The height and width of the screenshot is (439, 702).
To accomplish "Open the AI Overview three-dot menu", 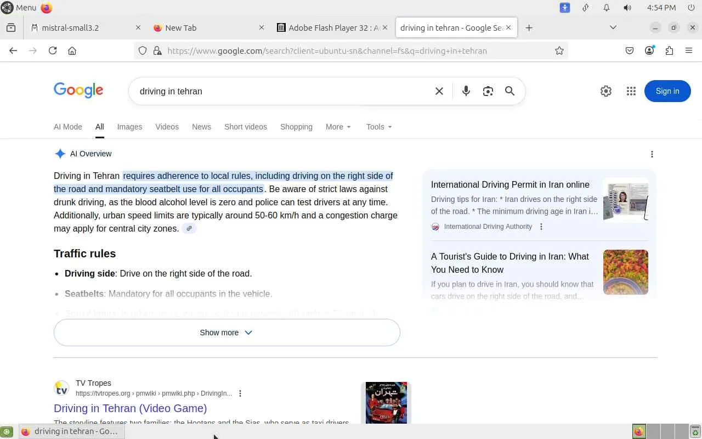I will [x=652, y=154].
